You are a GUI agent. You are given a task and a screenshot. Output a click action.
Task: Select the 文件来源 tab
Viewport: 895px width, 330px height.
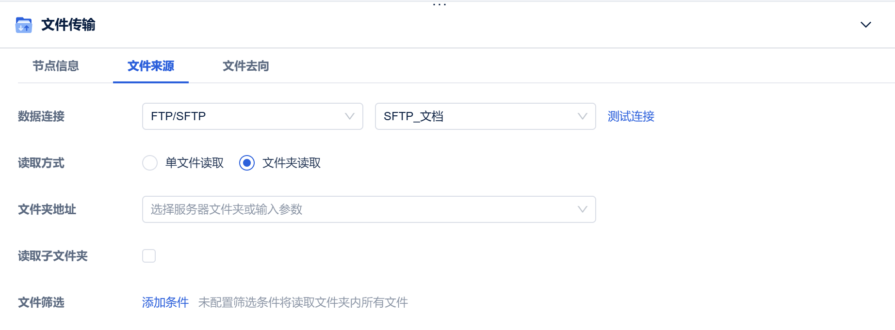coord(151,66)
